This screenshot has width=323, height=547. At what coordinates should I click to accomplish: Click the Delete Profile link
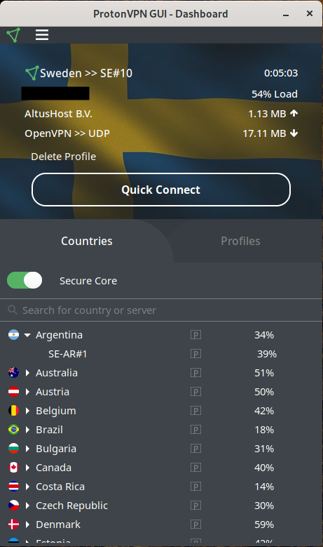[x=63, y=157]
